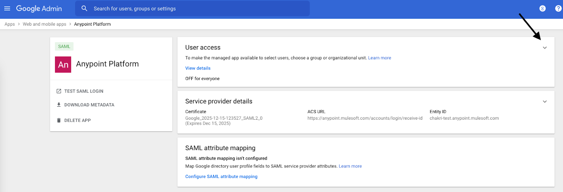This screenshot has width=563, height=192.
Task: Go to Web and mobile apps breadcrumb
Action: pos(44,24)
